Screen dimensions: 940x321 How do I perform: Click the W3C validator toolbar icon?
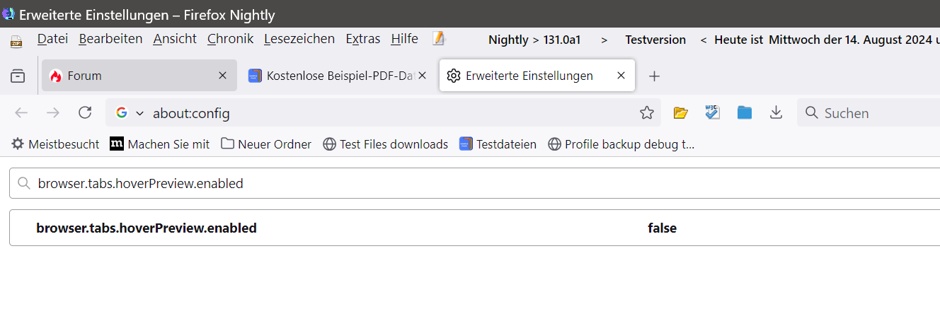712,113
